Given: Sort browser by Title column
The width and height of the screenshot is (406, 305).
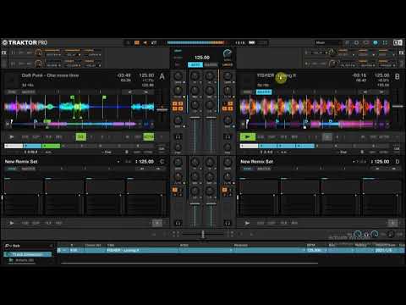Looking at the screenshot, I should click(111, 245).
